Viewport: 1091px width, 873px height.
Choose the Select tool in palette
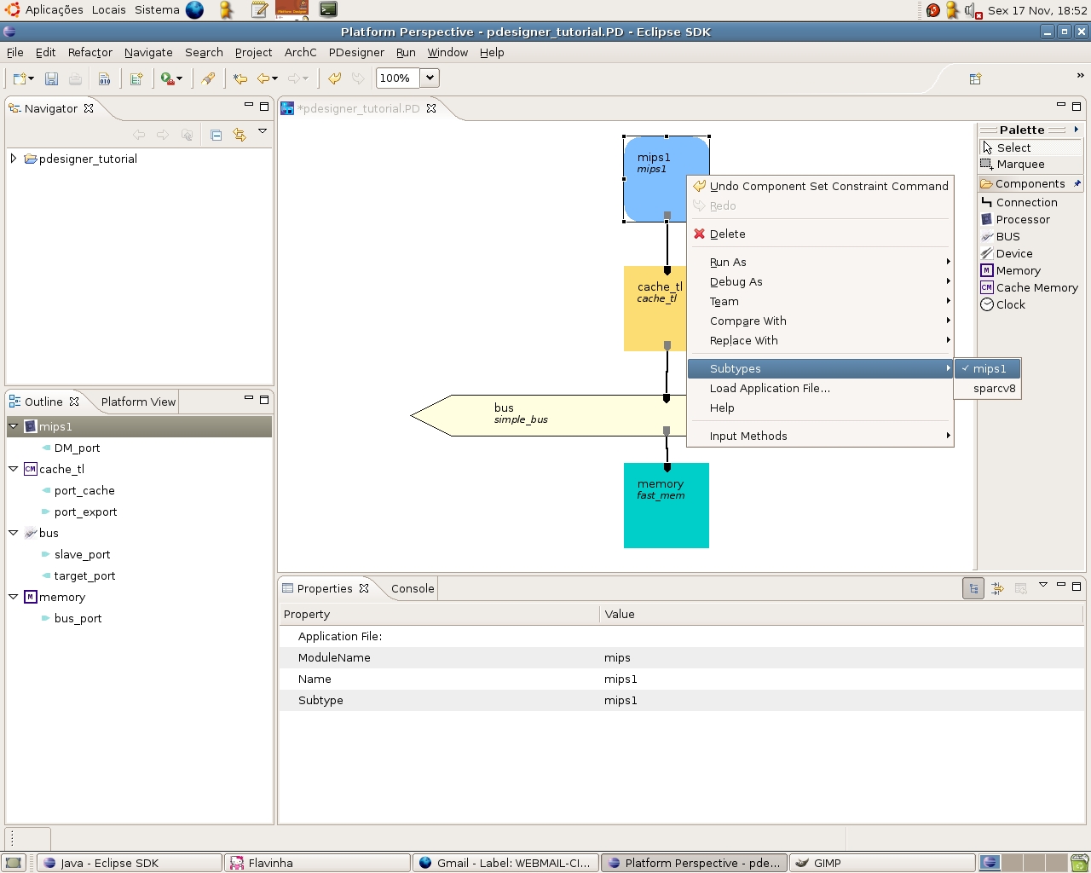pyautogui.click(x=1031, y=147)
